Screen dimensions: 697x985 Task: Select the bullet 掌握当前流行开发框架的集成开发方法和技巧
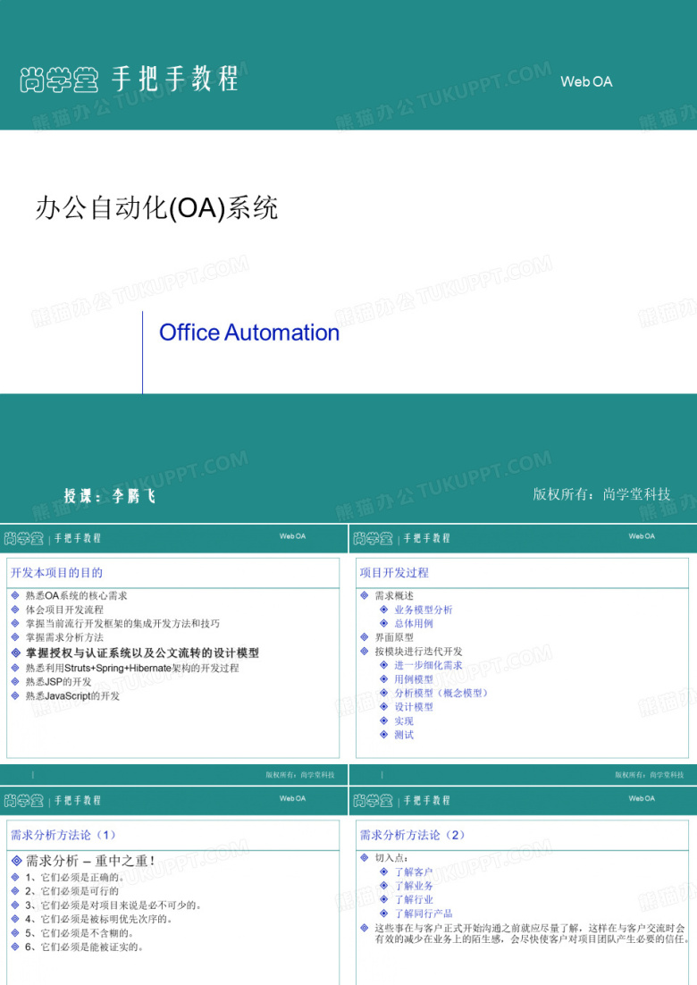(122, 623)
